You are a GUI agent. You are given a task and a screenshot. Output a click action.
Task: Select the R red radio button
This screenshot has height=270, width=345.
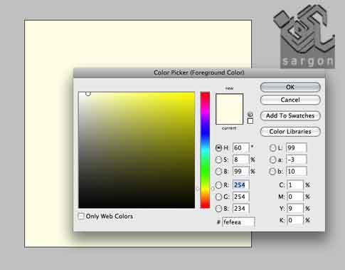[218, 185]
